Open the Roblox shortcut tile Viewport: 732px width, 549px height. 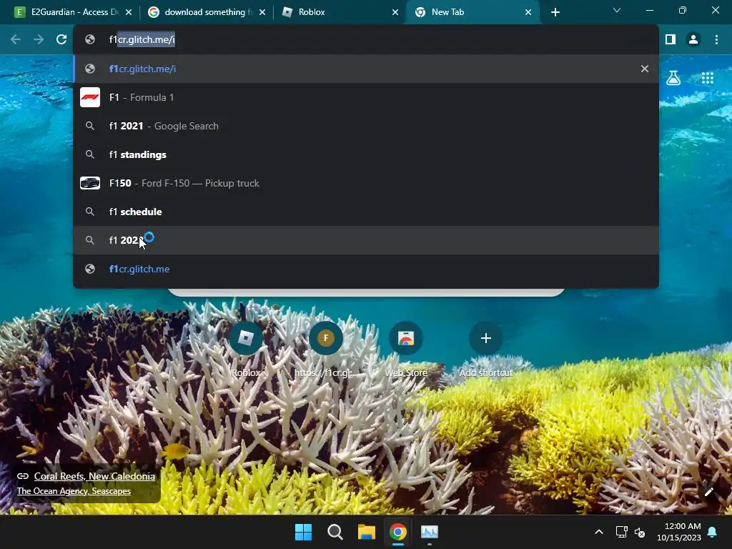point(246,349)
